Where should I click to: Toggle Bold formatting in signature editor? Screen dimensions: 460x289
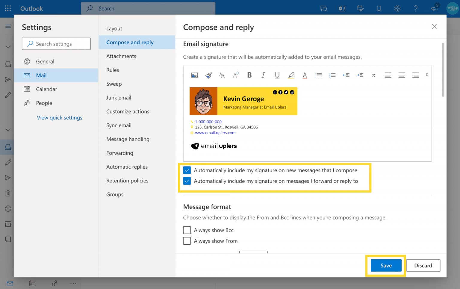(x=249, y=75)
